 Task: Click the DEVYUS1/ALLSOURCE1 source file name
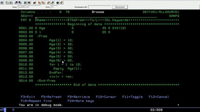(x=161, y=12)
